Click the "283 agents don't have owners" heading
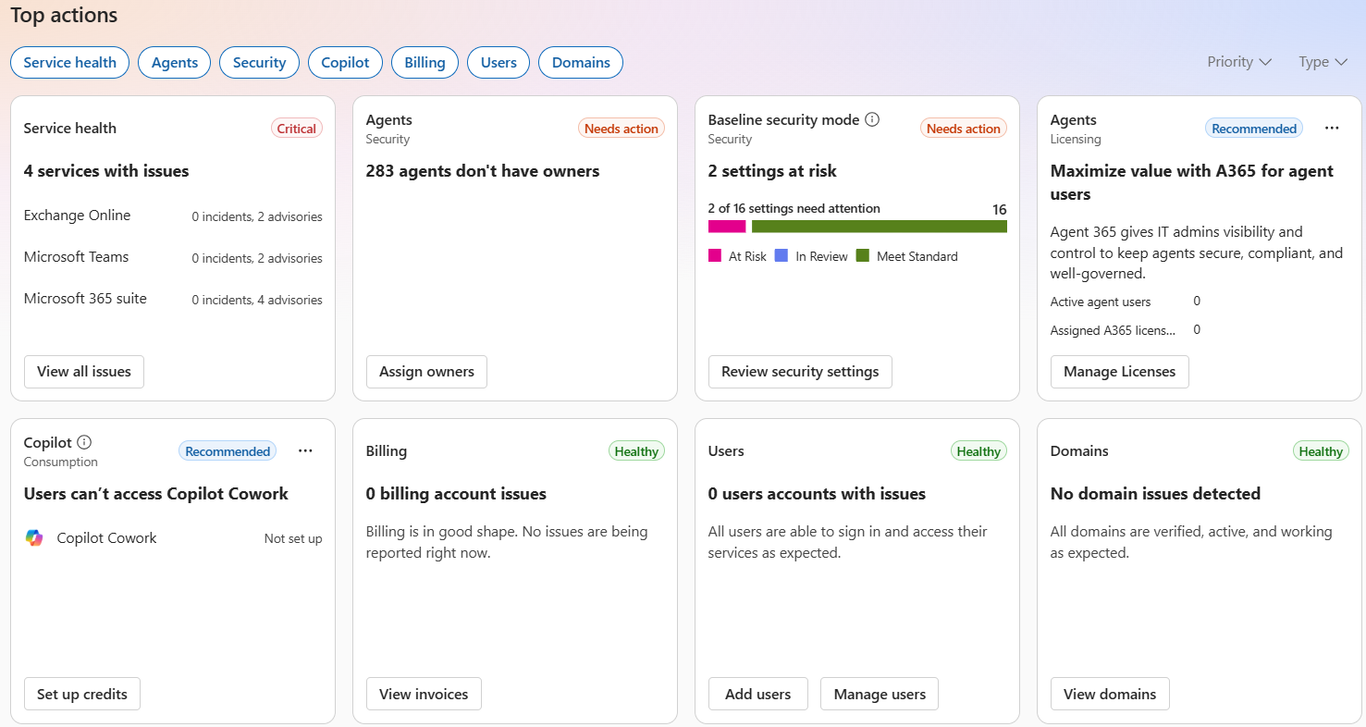 pyautogui.click(x=483, y=171)
